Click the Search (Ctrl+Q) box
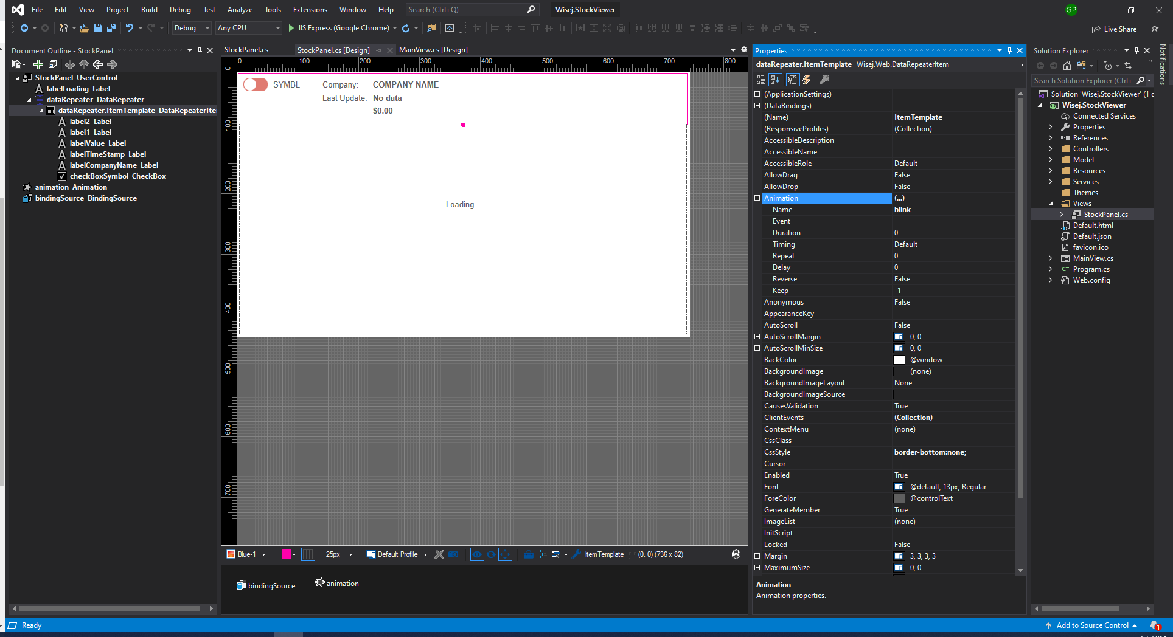 [x=472, y=10]
